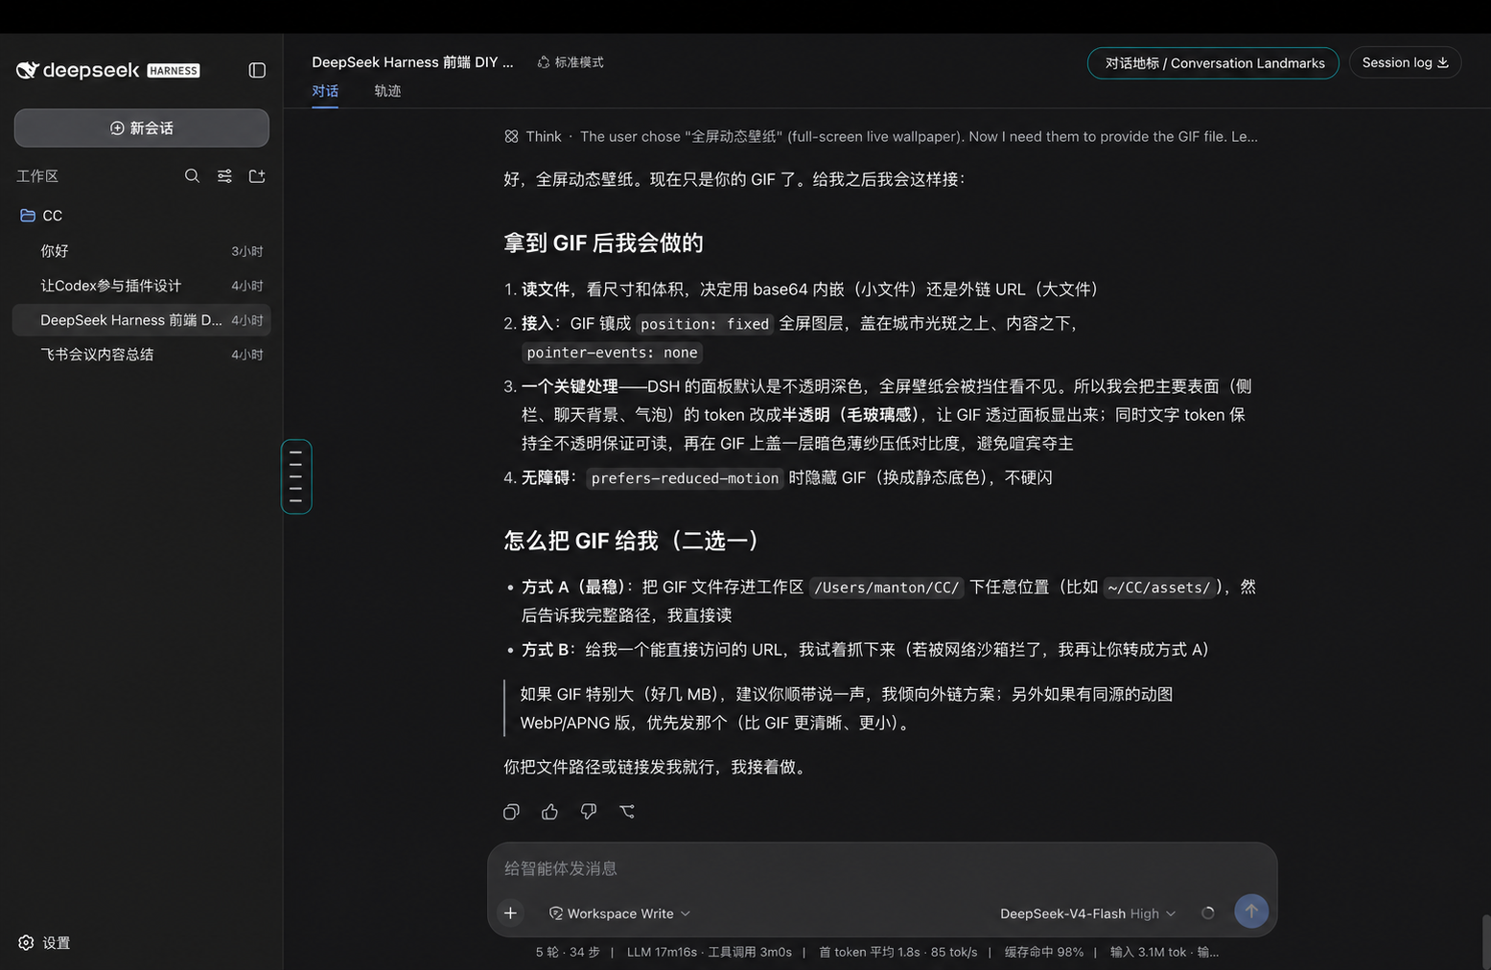Switch to the 轨迹 tab
Screen dimensions: 1491x970
pyautogui.click(x=387, y=91)
